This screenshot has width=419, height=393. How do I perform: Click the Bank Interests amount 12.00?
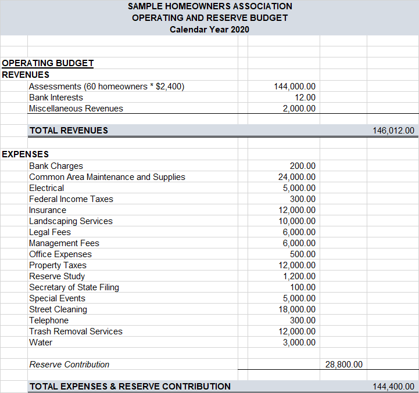[x=305, y=98]
